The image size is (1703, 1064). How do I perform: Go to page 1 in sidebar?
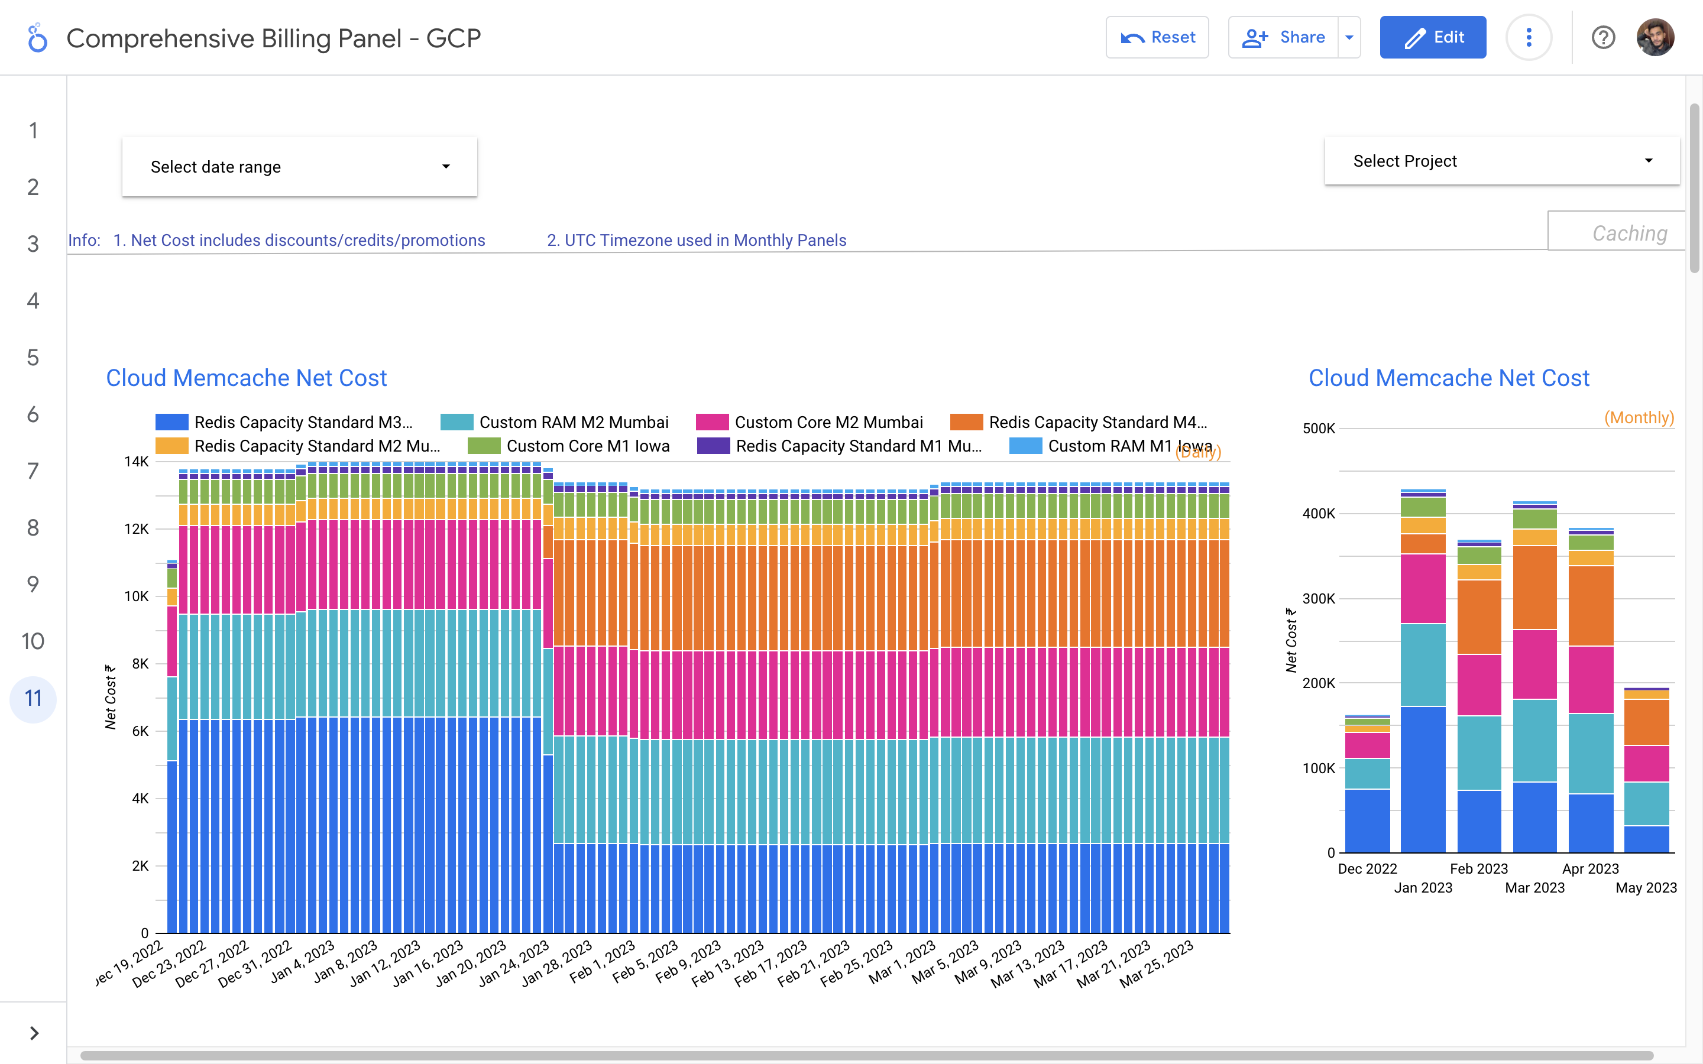click(33, 130)
